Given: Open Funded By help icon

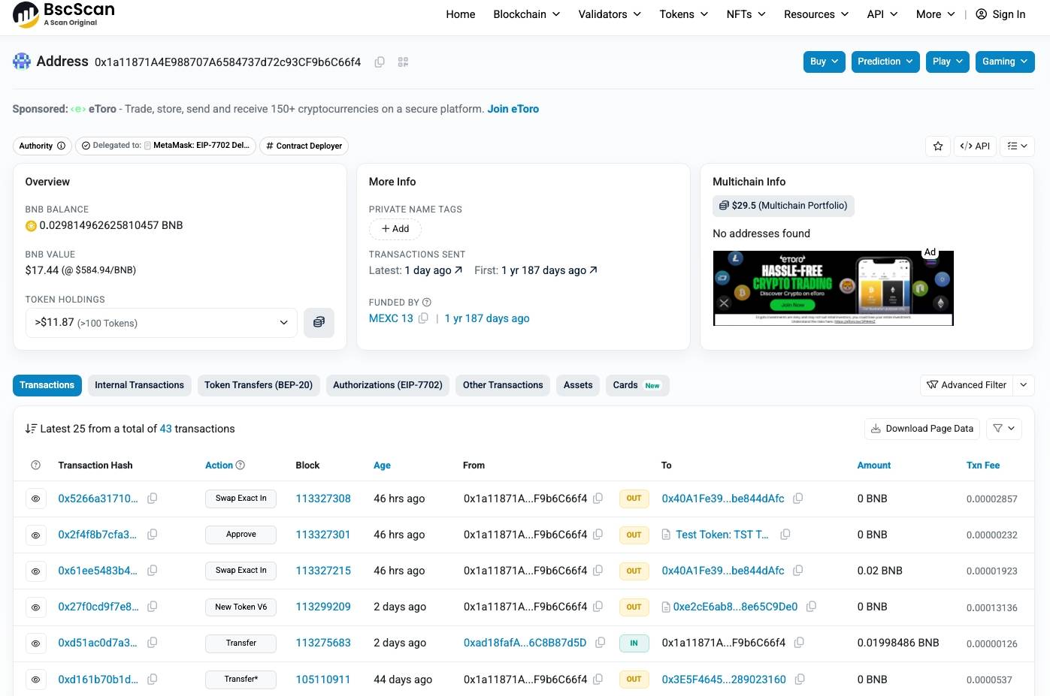Looking at the screenshot, I should click(x=427, y=302).
